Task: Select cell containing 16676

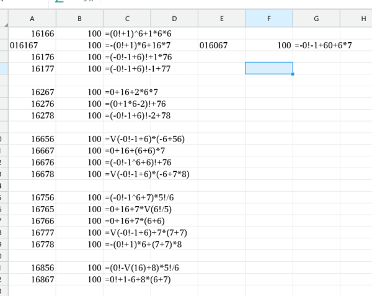Action: (x=32, y=163)
